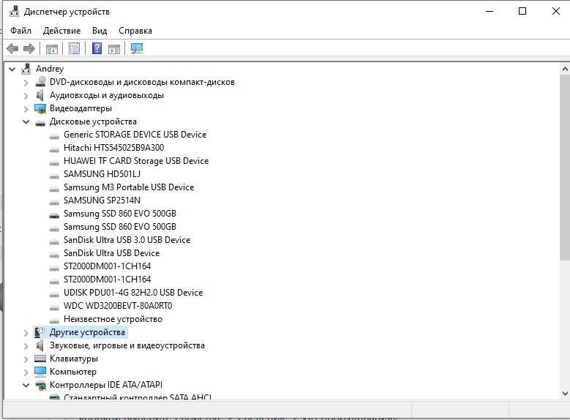The width and height of the screenshot is (570, 420).
Task: Click the show/hide action pane icon
Action: [114, 49]
